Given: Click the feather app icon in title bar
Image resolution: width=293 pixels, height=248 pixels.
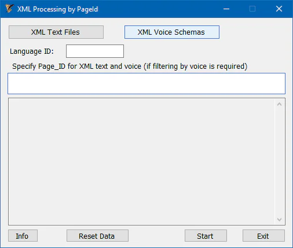Looking at the screenshot, I should (x=9, y=9).
